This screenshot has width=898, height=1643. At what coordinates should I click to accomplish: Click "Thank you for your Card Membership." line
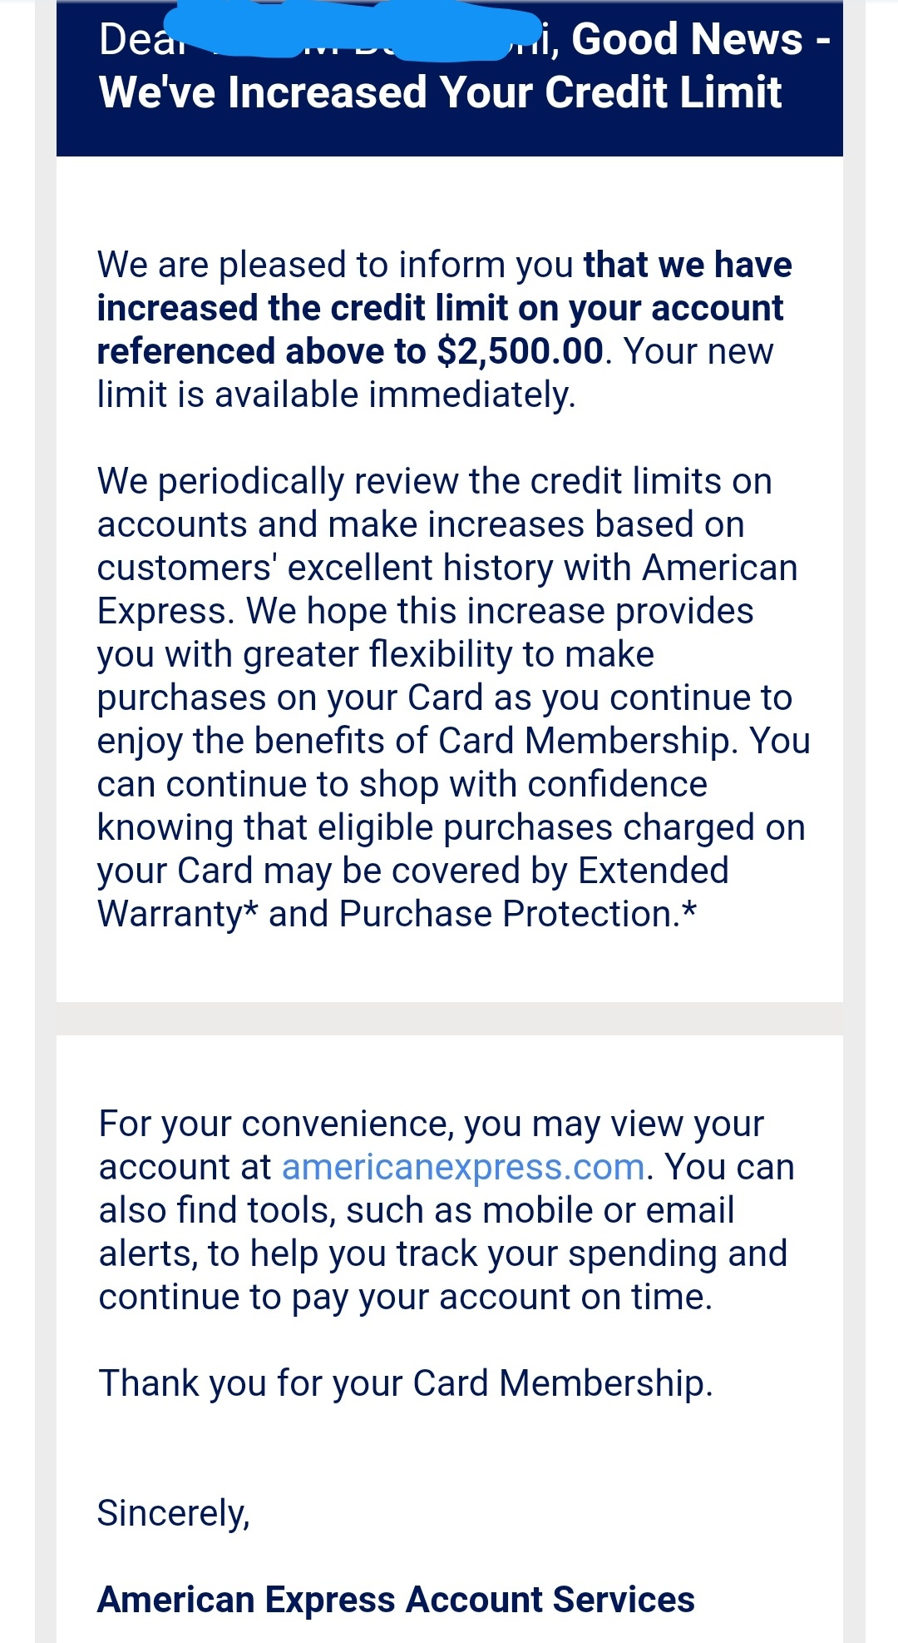tap(406, 1383)
